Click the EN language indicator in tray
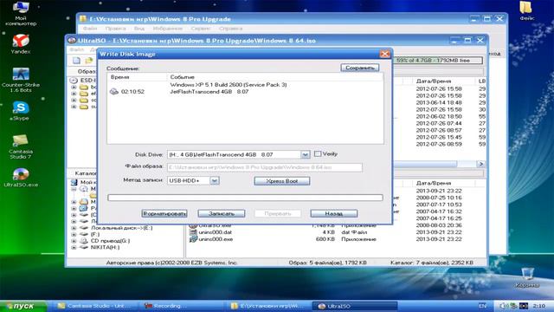This screenshot has width=554, height=312. pyautogui.click(x=482, y=306)
